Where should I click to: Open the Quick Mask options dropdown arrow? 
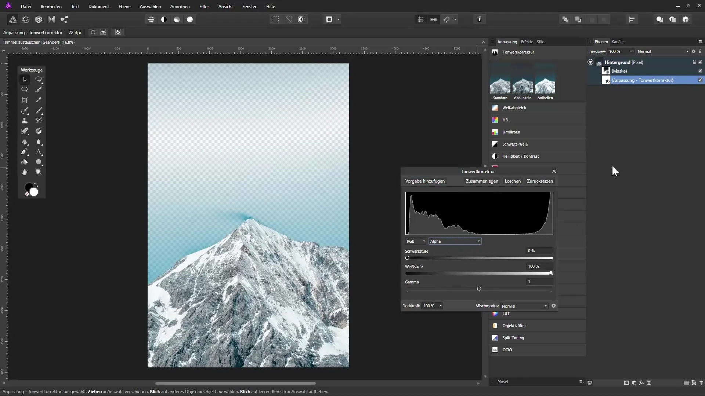[x=339, y=19]
